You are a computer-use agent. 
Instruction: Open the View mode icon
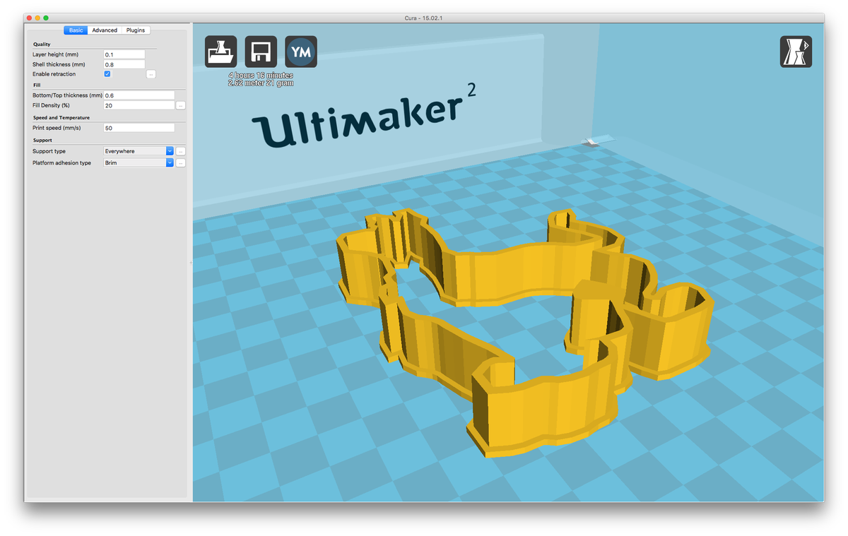click(x=796, y=52)
